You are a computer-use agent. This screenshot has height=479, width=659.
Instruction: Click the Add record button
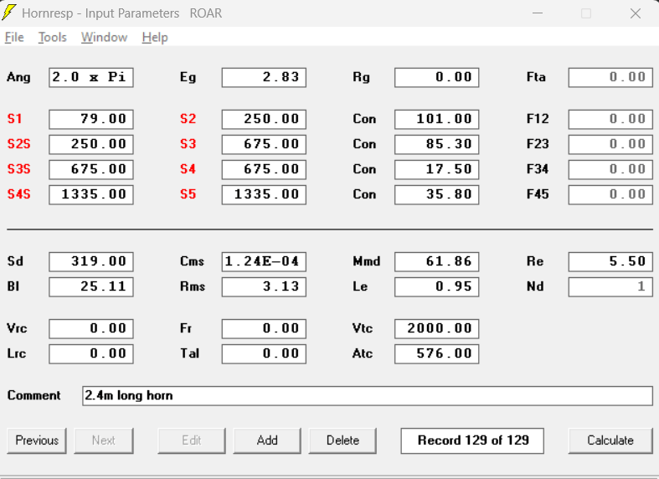tap(267, 440)
